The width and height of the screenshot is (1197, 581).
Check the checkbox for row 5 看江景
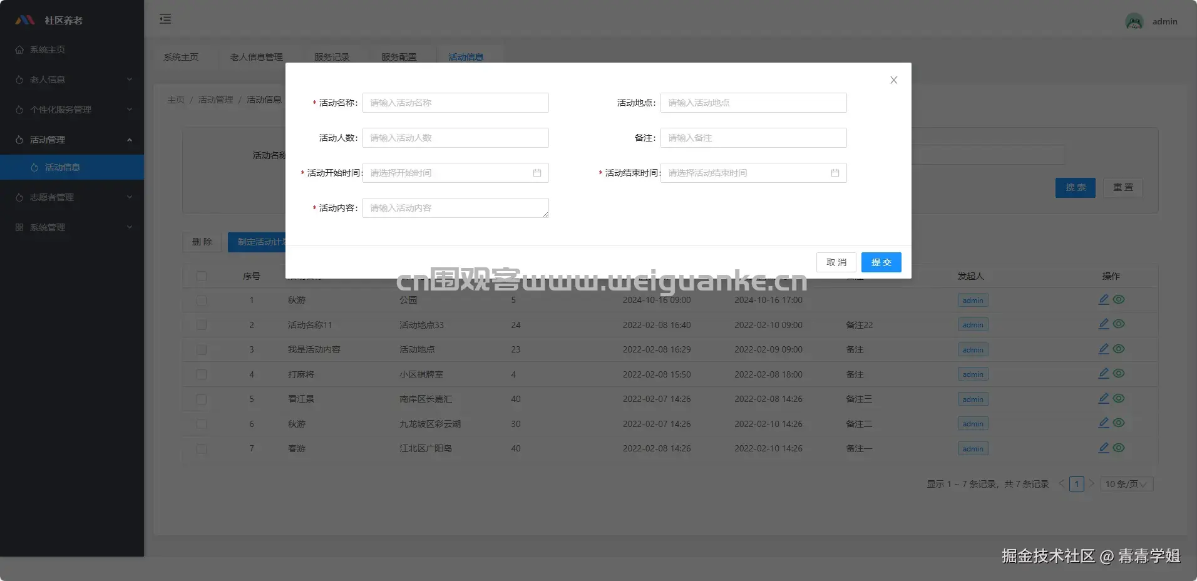click(x=202, y=399)
